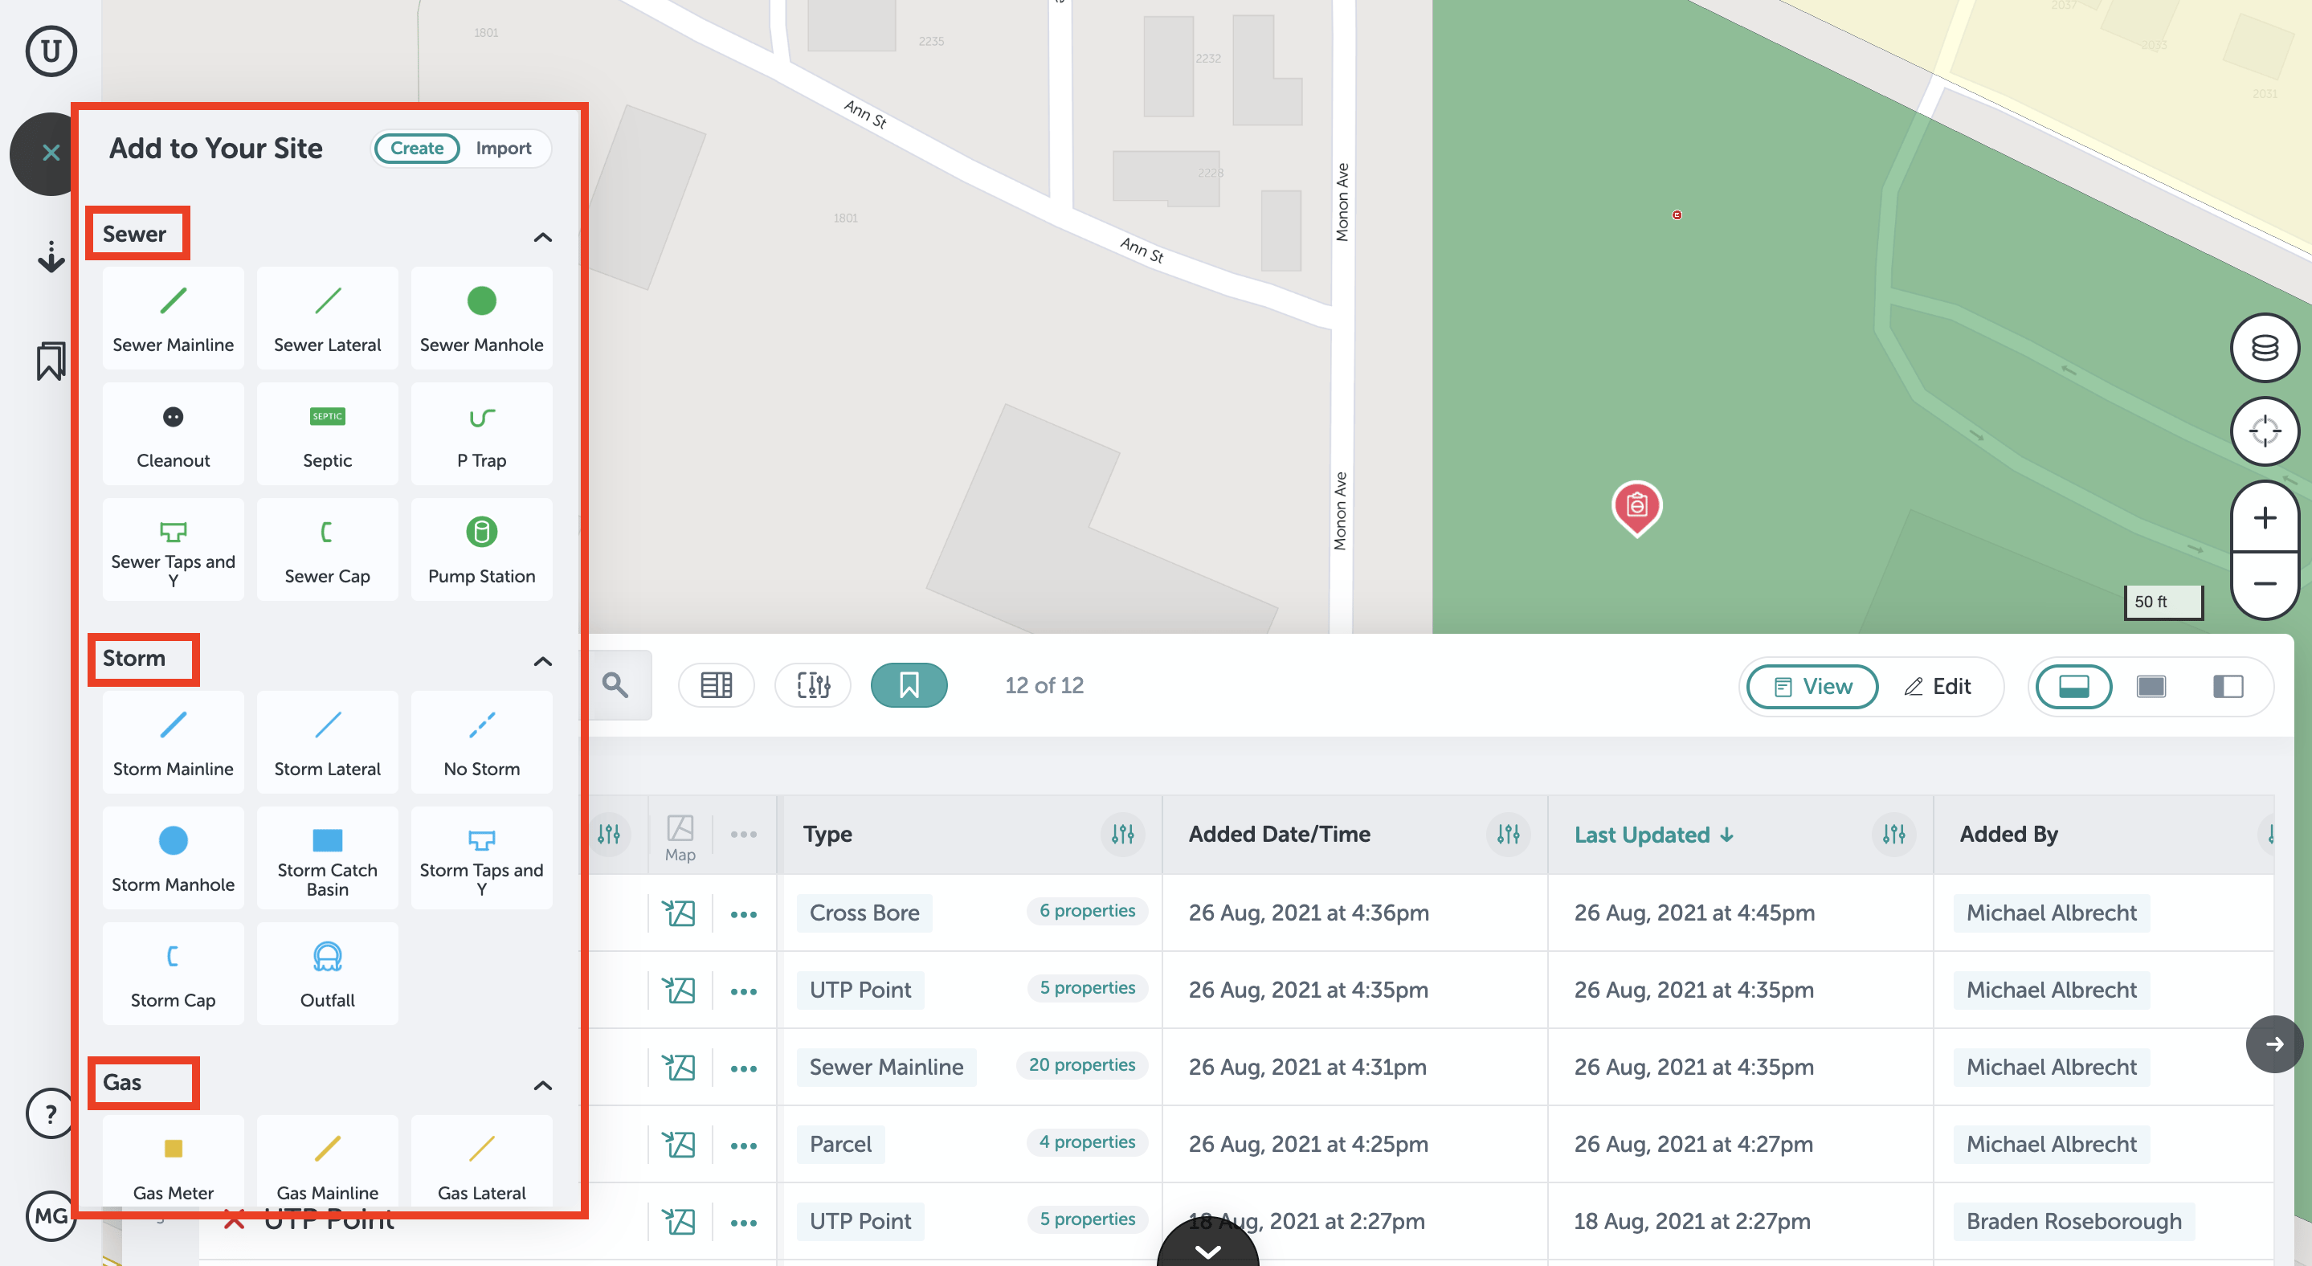Collapse the Storm category chevron

(542, 661)
